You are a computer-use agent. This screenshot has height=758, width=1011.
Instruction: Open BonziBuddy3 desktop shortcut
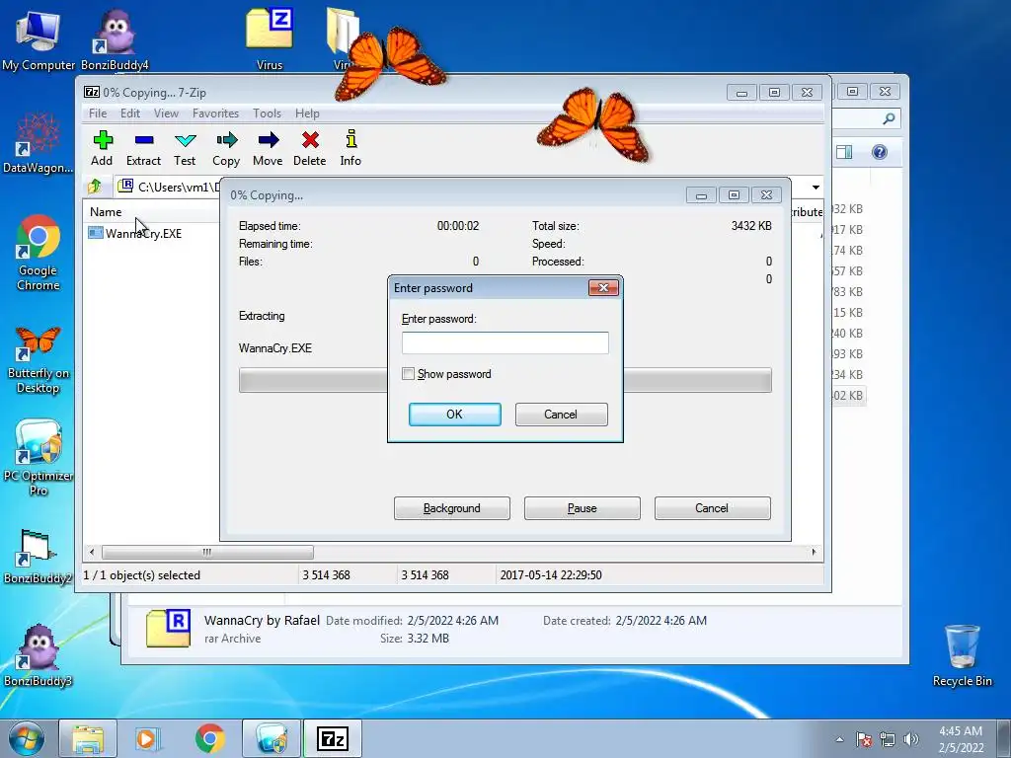tap(38, 655)
